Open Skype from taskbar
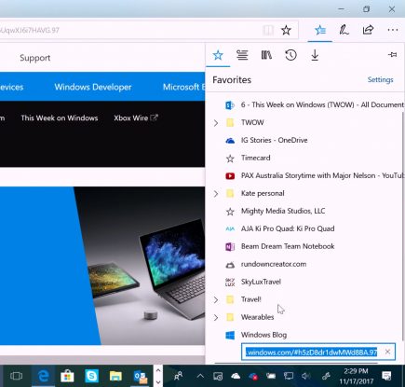 91,376
